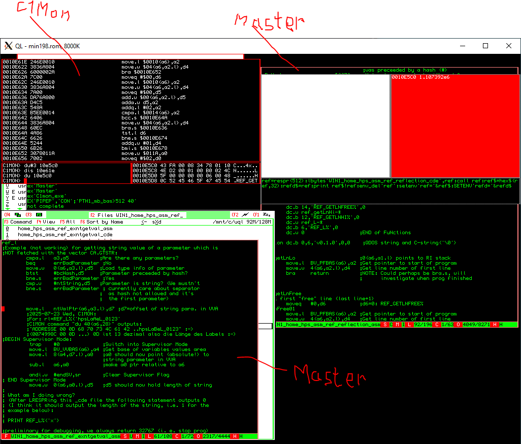Click the 'getLnFree' label in right editor
This screenshot has width=521, height=444.
288,294
